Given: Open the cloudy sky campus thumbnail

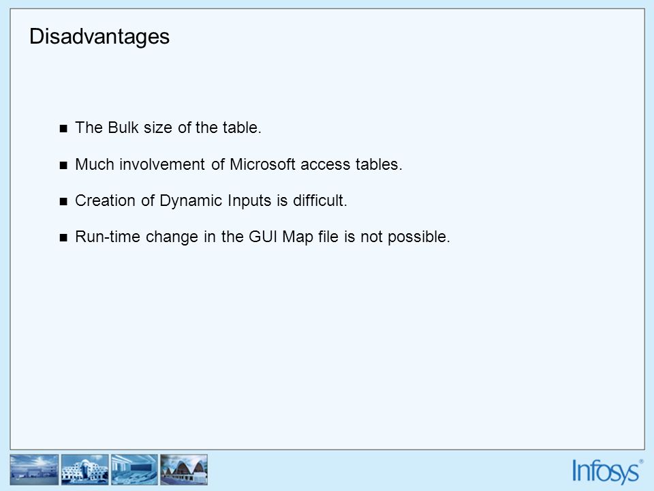Looking at the screenshot, I should tap(34, 470).
